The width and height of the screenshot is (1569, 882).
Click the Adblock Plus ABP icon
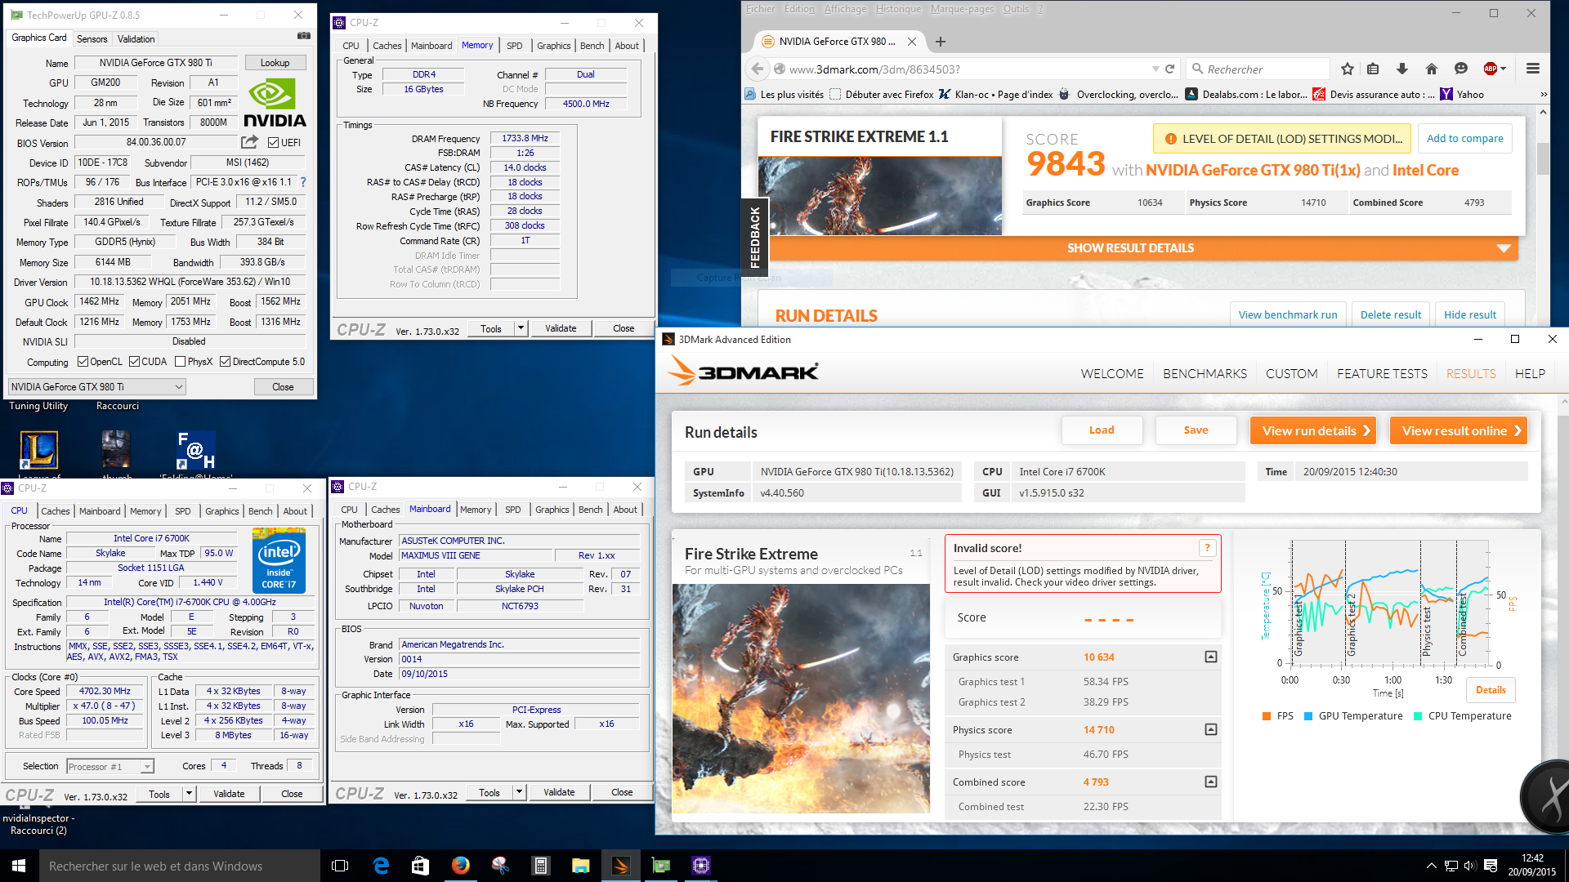[1491, 69]
